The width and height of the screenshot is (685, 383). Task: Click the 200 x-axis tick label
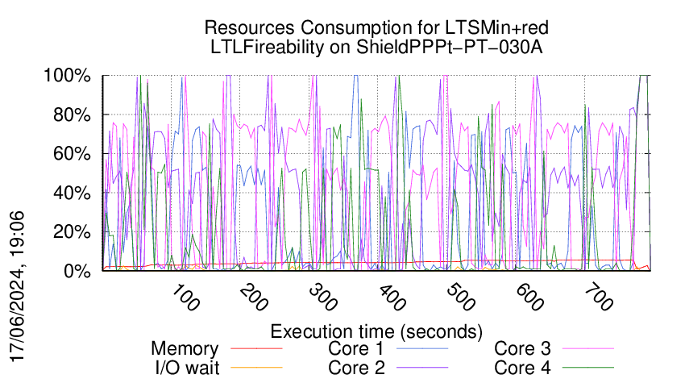(254, 298)
